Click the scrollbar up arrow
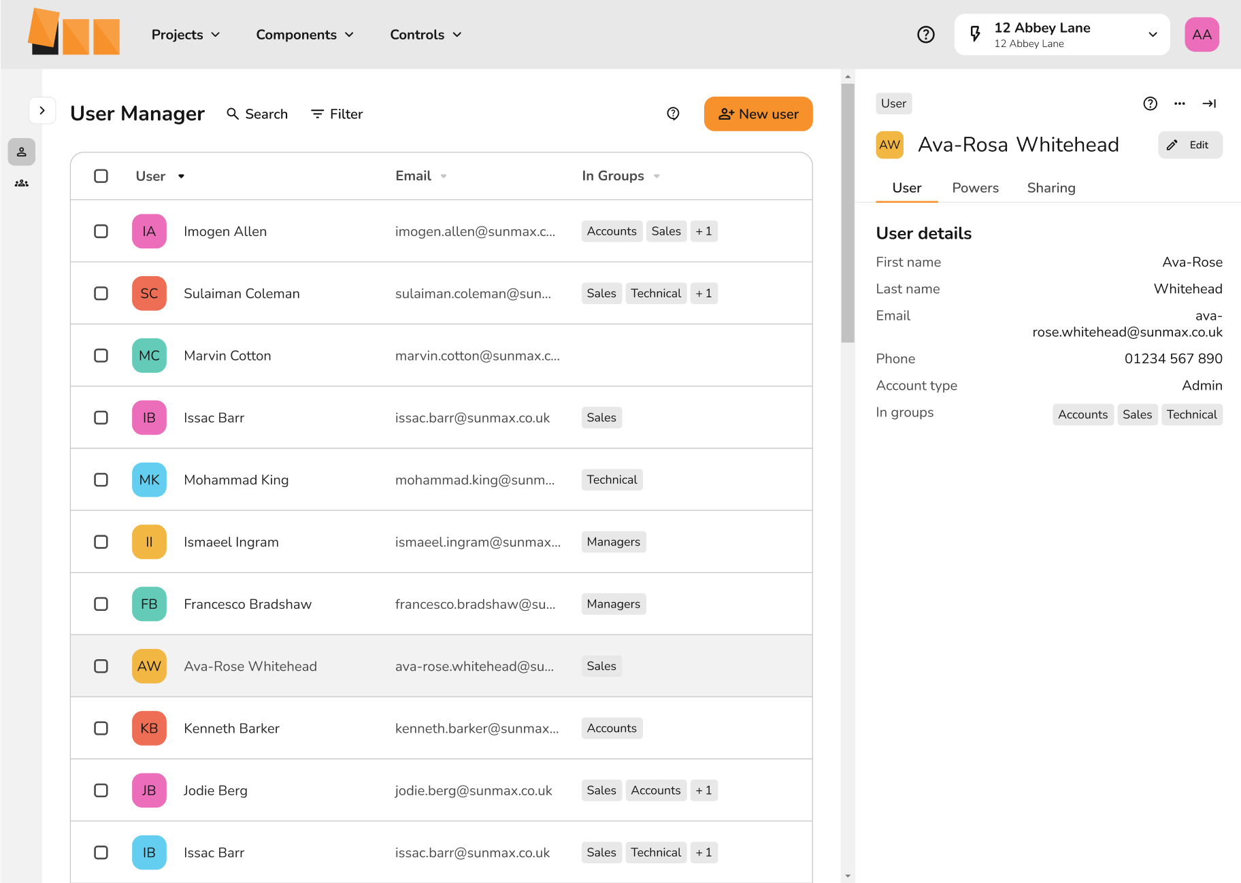 (847, 76)
